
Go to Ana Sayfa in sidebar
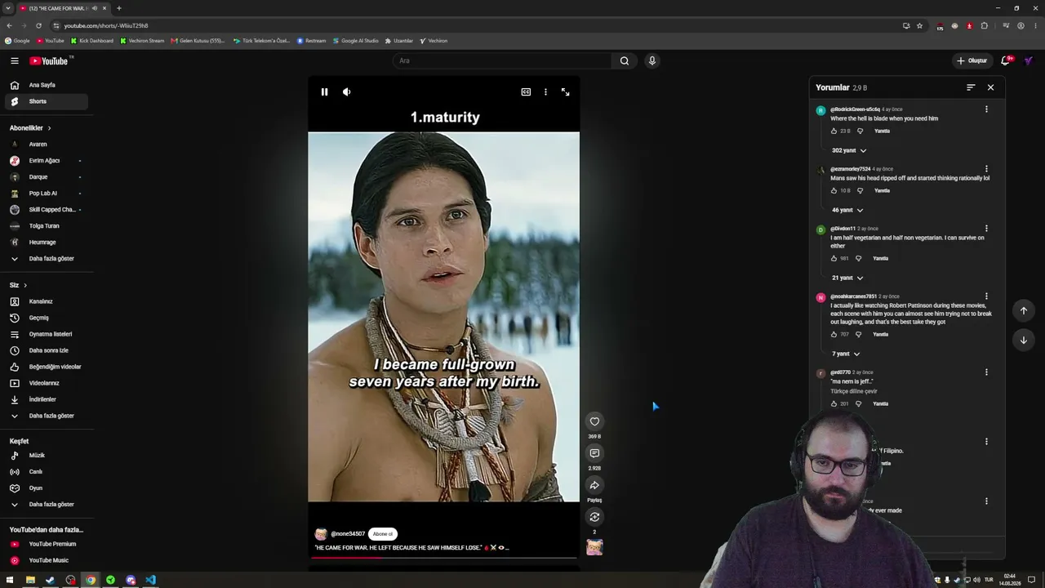(x=47, y=85)
